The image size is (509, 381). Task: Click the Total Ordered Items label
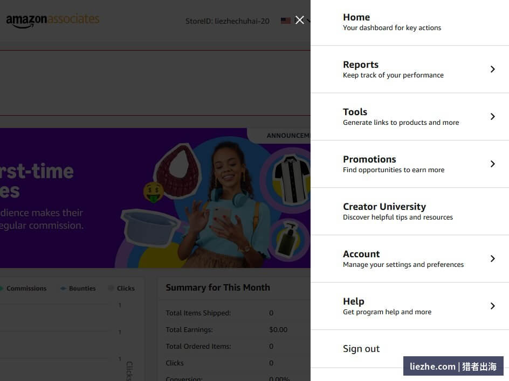pos(198,347)
